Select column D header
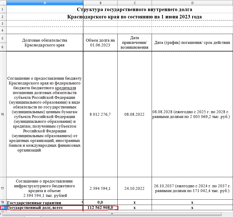233x217 pixels. point(192,3)
